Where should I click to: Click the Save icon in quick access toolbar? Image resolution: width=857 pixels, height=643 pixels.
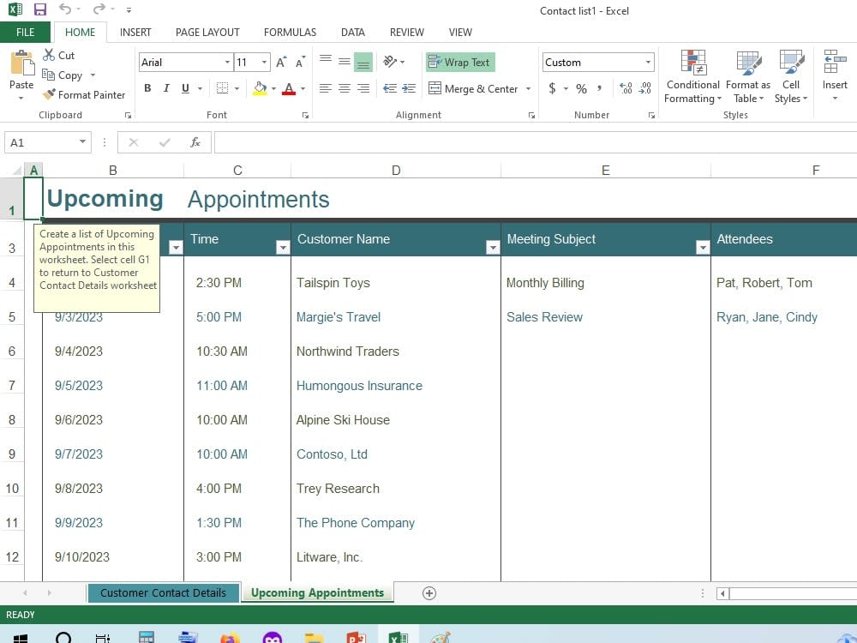point(40,9)
